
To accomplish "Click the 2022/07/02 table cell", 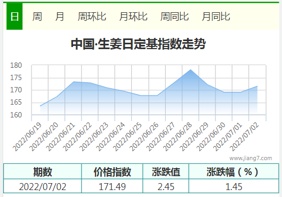I will pyautogui.click(x=43, y=186).
